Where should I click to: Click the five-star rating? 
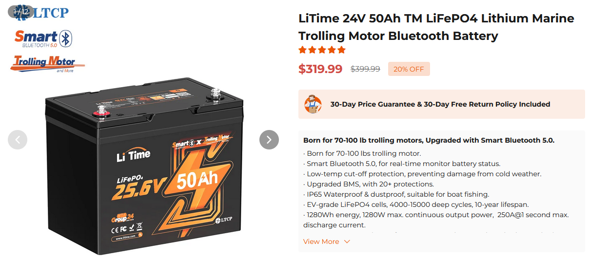[322, 50]
